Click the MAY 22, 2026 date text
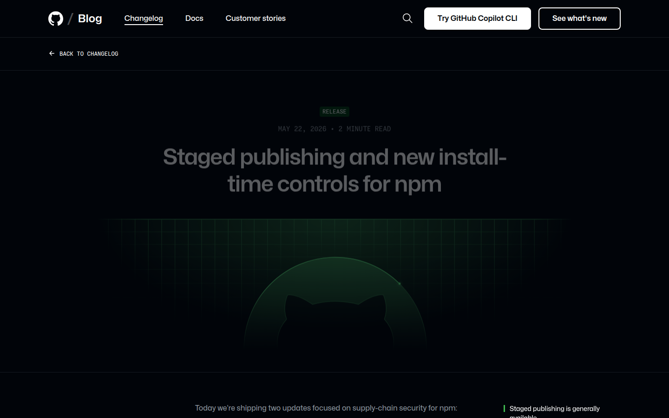Screen dimensions: 669x418 pos(302,129)
